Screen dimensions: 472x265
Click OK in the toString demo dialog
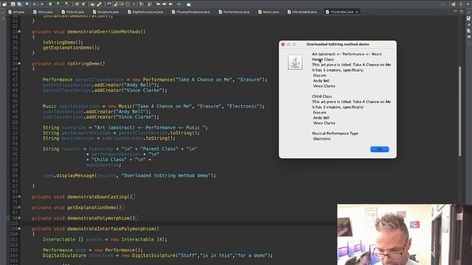tap(379, 149)
